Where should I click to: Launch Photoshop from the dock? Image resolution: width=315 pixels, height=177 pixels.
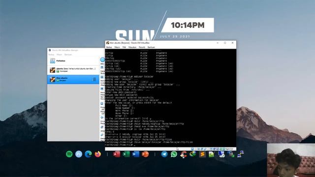click(79, 154)
